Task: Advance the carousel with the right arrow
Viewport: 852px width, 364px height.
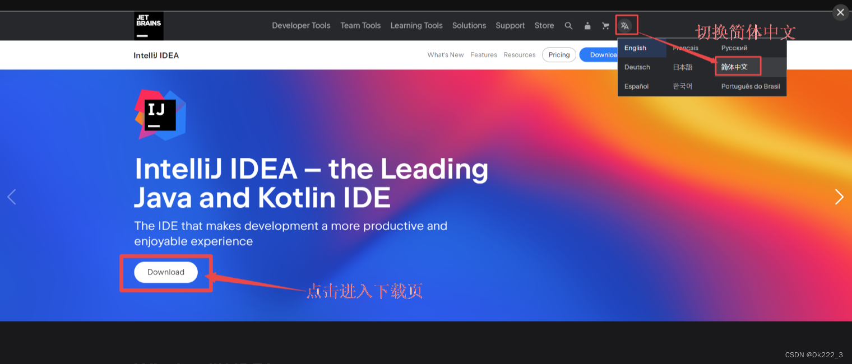Action: 839,197
